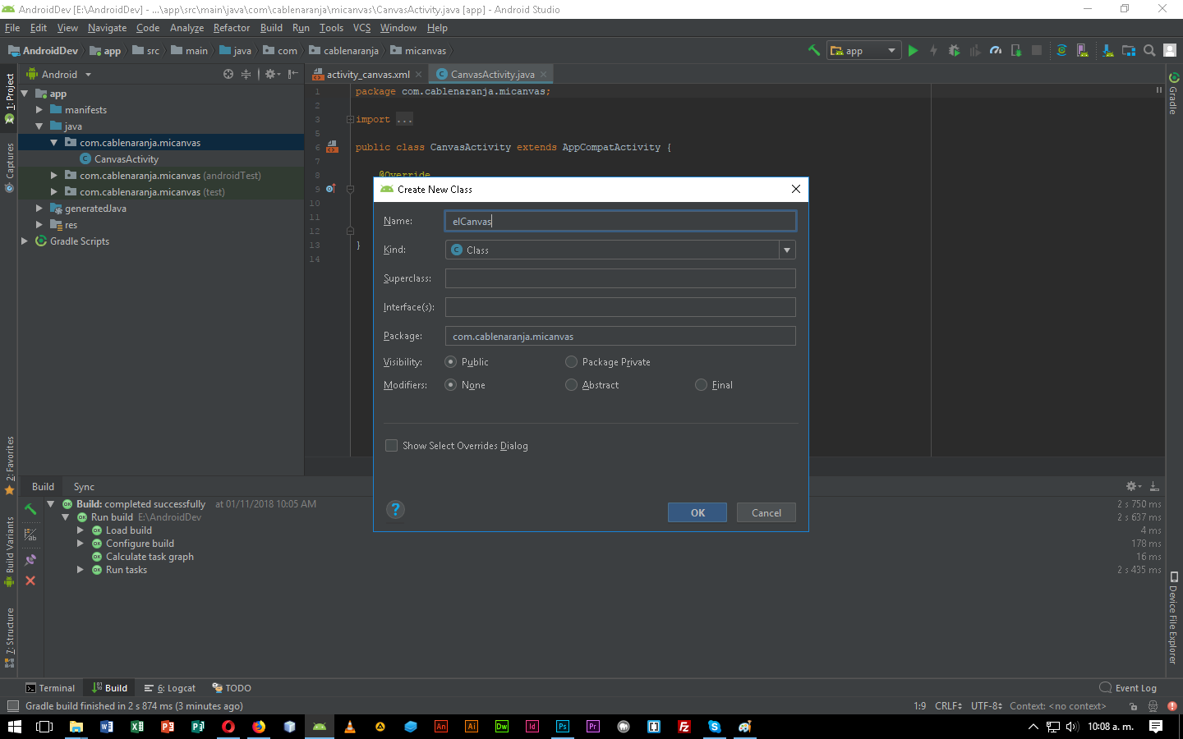This screenshot has height=739, width=1183.
Task: Click the hammer rebuild icon in Build panel
Action: pos(30,509)
